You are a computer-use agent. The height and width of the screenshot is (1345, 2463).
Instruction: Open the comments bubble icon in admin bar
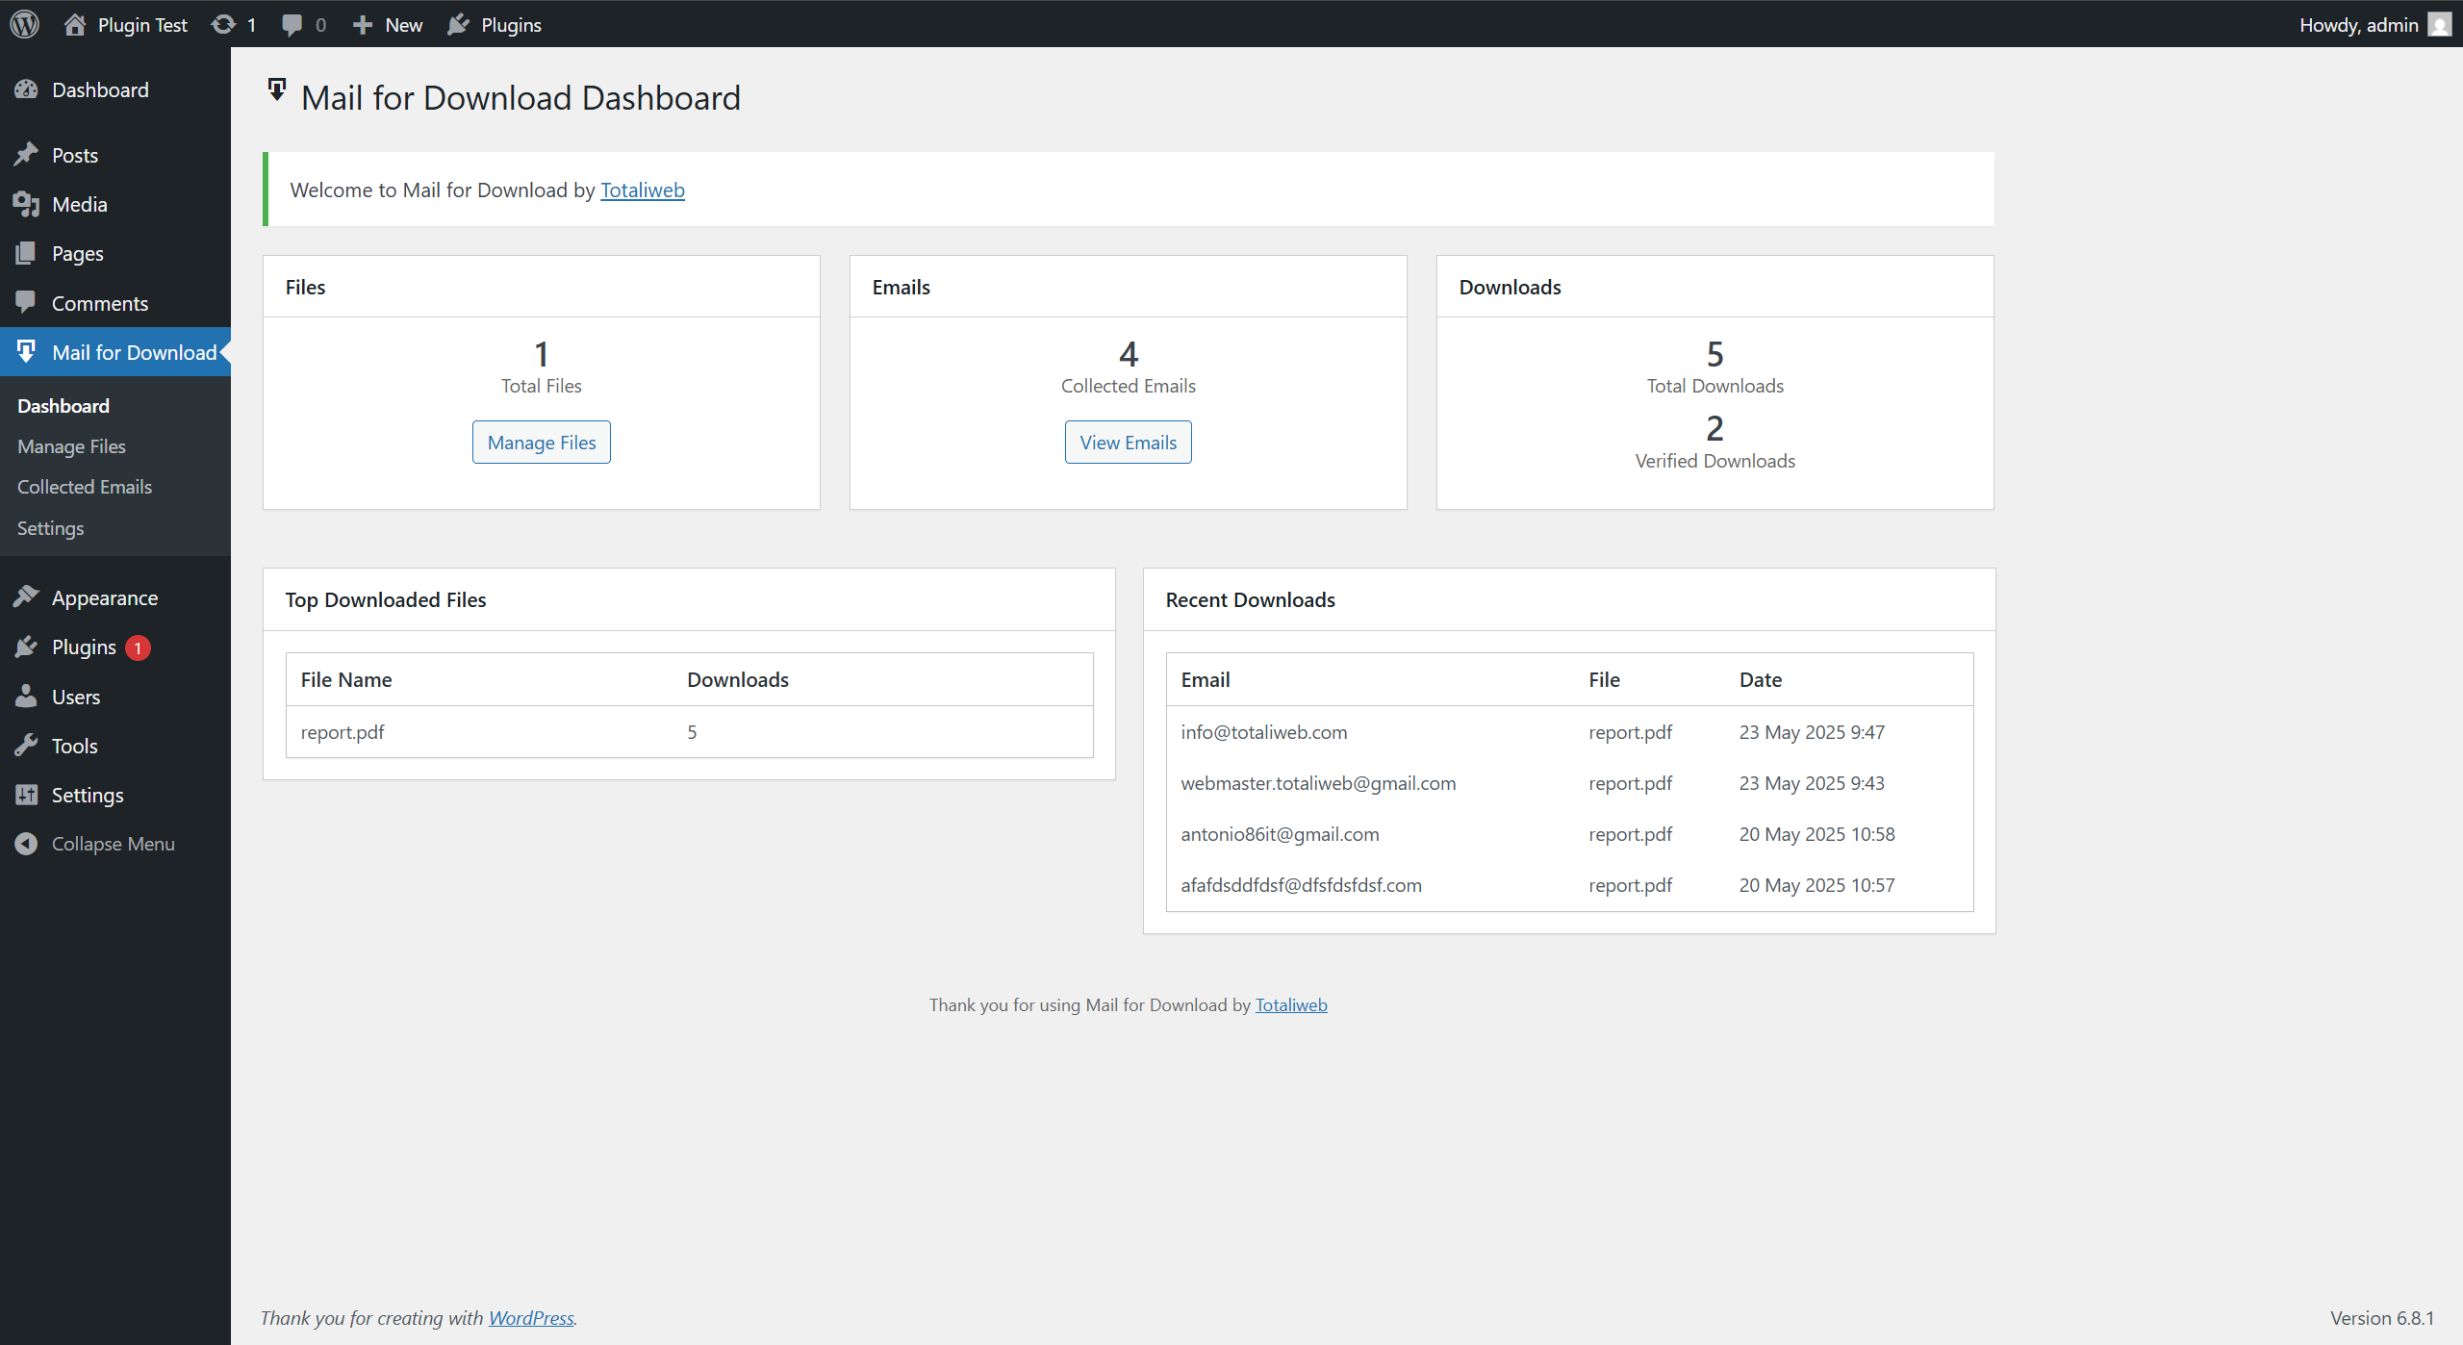point(292,24)
